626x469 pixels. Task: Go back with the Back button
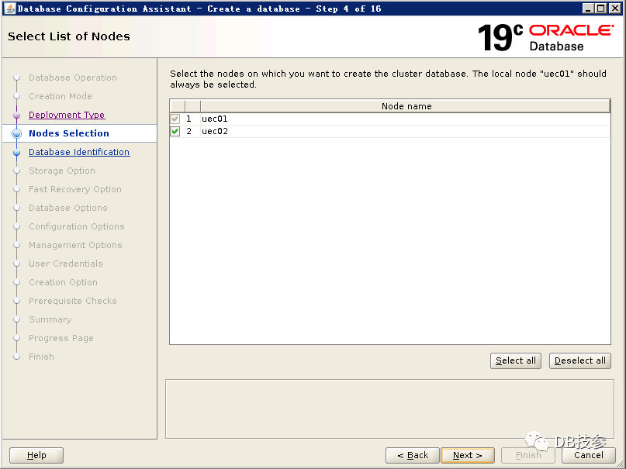coord(413,455)
